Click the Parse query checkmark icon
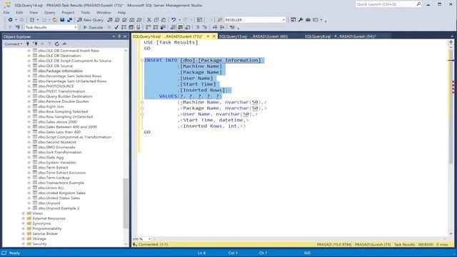Screen dimensions: 457x257 tap(116, 27)
